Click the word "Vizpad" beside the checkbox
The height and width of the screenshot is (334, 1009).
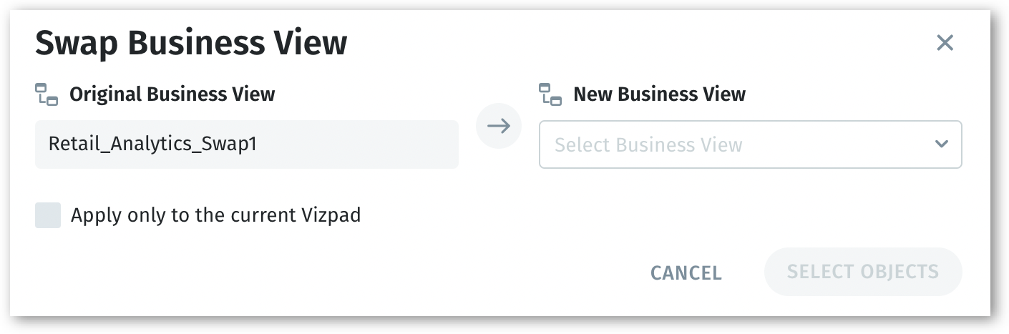point(332,215)
